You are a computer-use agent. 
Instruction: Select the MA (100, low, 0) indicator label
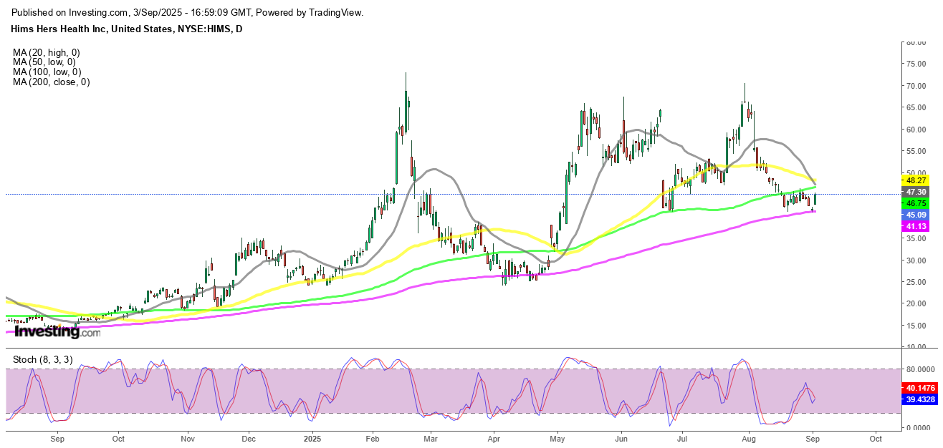point(47,72)
